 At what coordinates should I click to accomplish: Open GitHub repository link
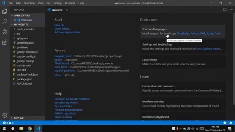65,113
